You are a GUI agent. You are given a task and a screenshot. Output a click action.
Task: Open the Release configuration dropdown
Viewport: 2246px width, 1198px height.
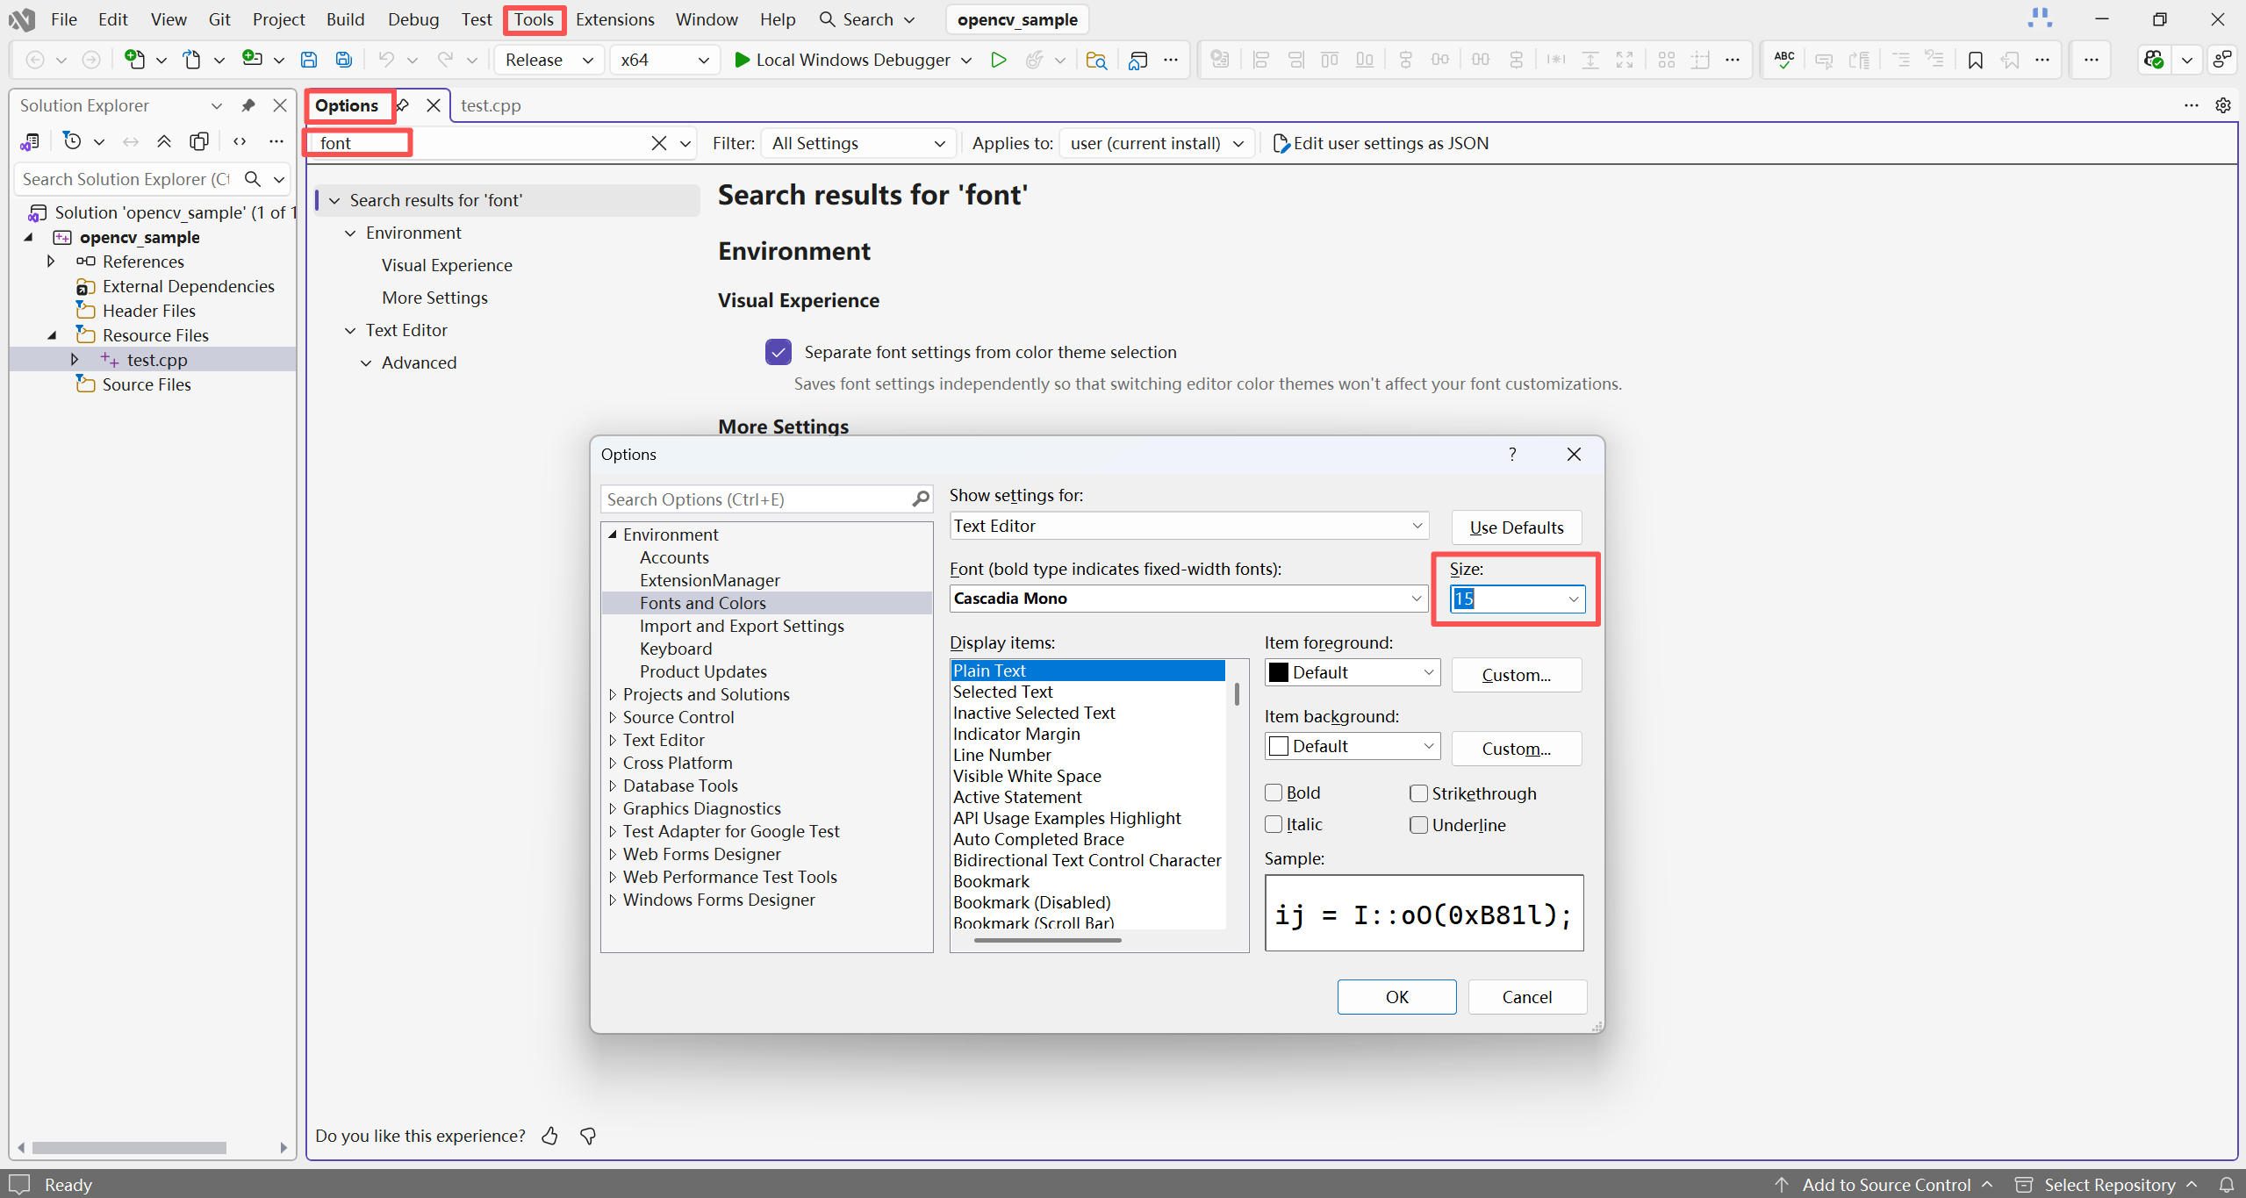(x=587, y=60)
